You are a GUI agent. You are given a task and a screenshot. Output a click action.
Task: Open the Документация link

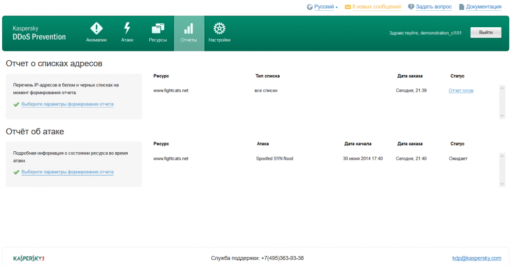[x=484, y=7]
